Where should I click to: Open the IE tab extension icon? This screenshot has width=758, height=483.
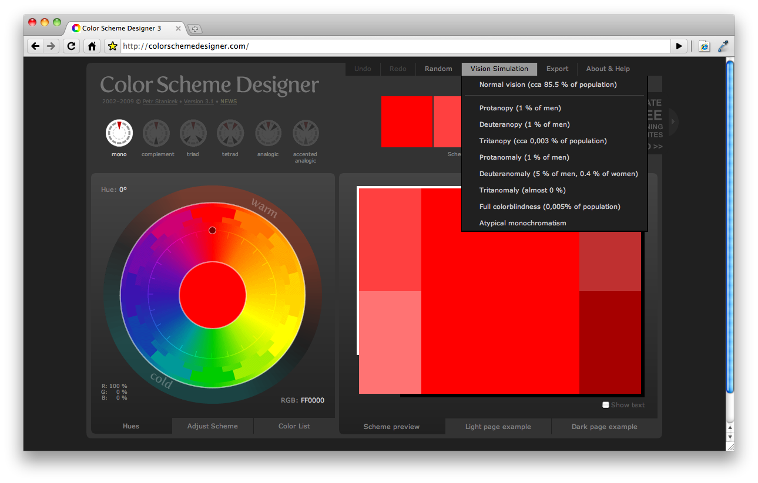click(x=704, y=46)
